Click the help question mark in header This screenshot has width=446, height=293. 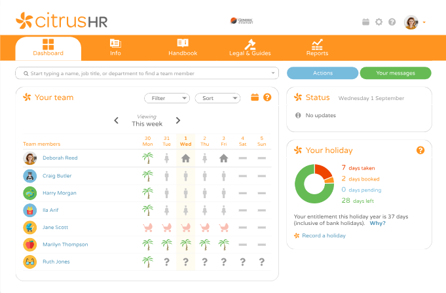[392, 22]
